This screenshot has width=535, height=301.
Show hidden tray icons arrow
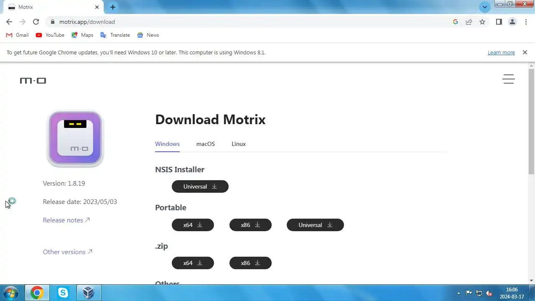click(459, 293)
